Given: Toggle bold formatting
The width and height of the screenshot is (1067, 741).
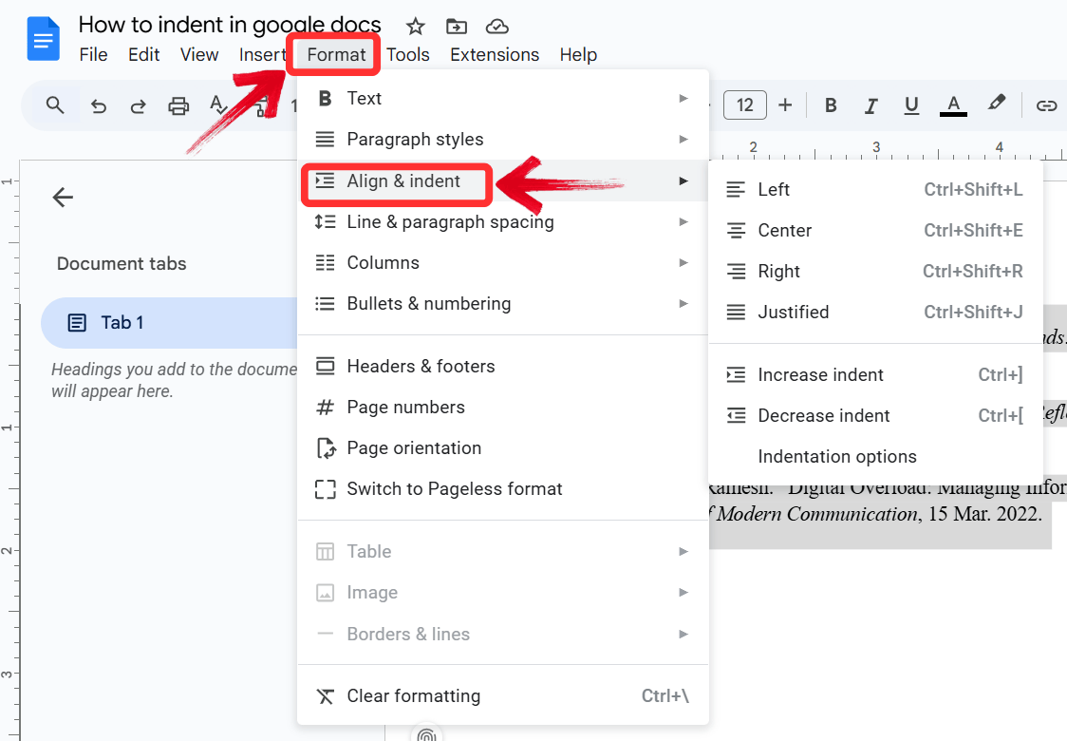Looking at the screenshot, I should (830, 105).
